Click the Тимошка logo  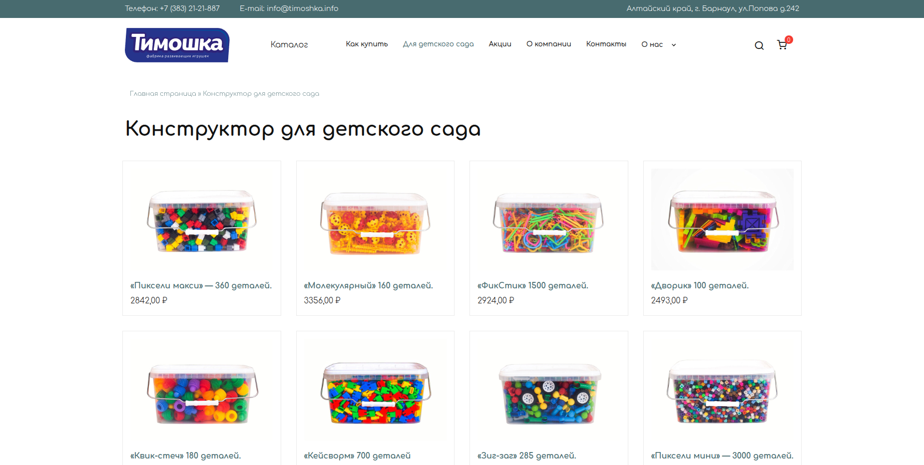tap(177, 45)
